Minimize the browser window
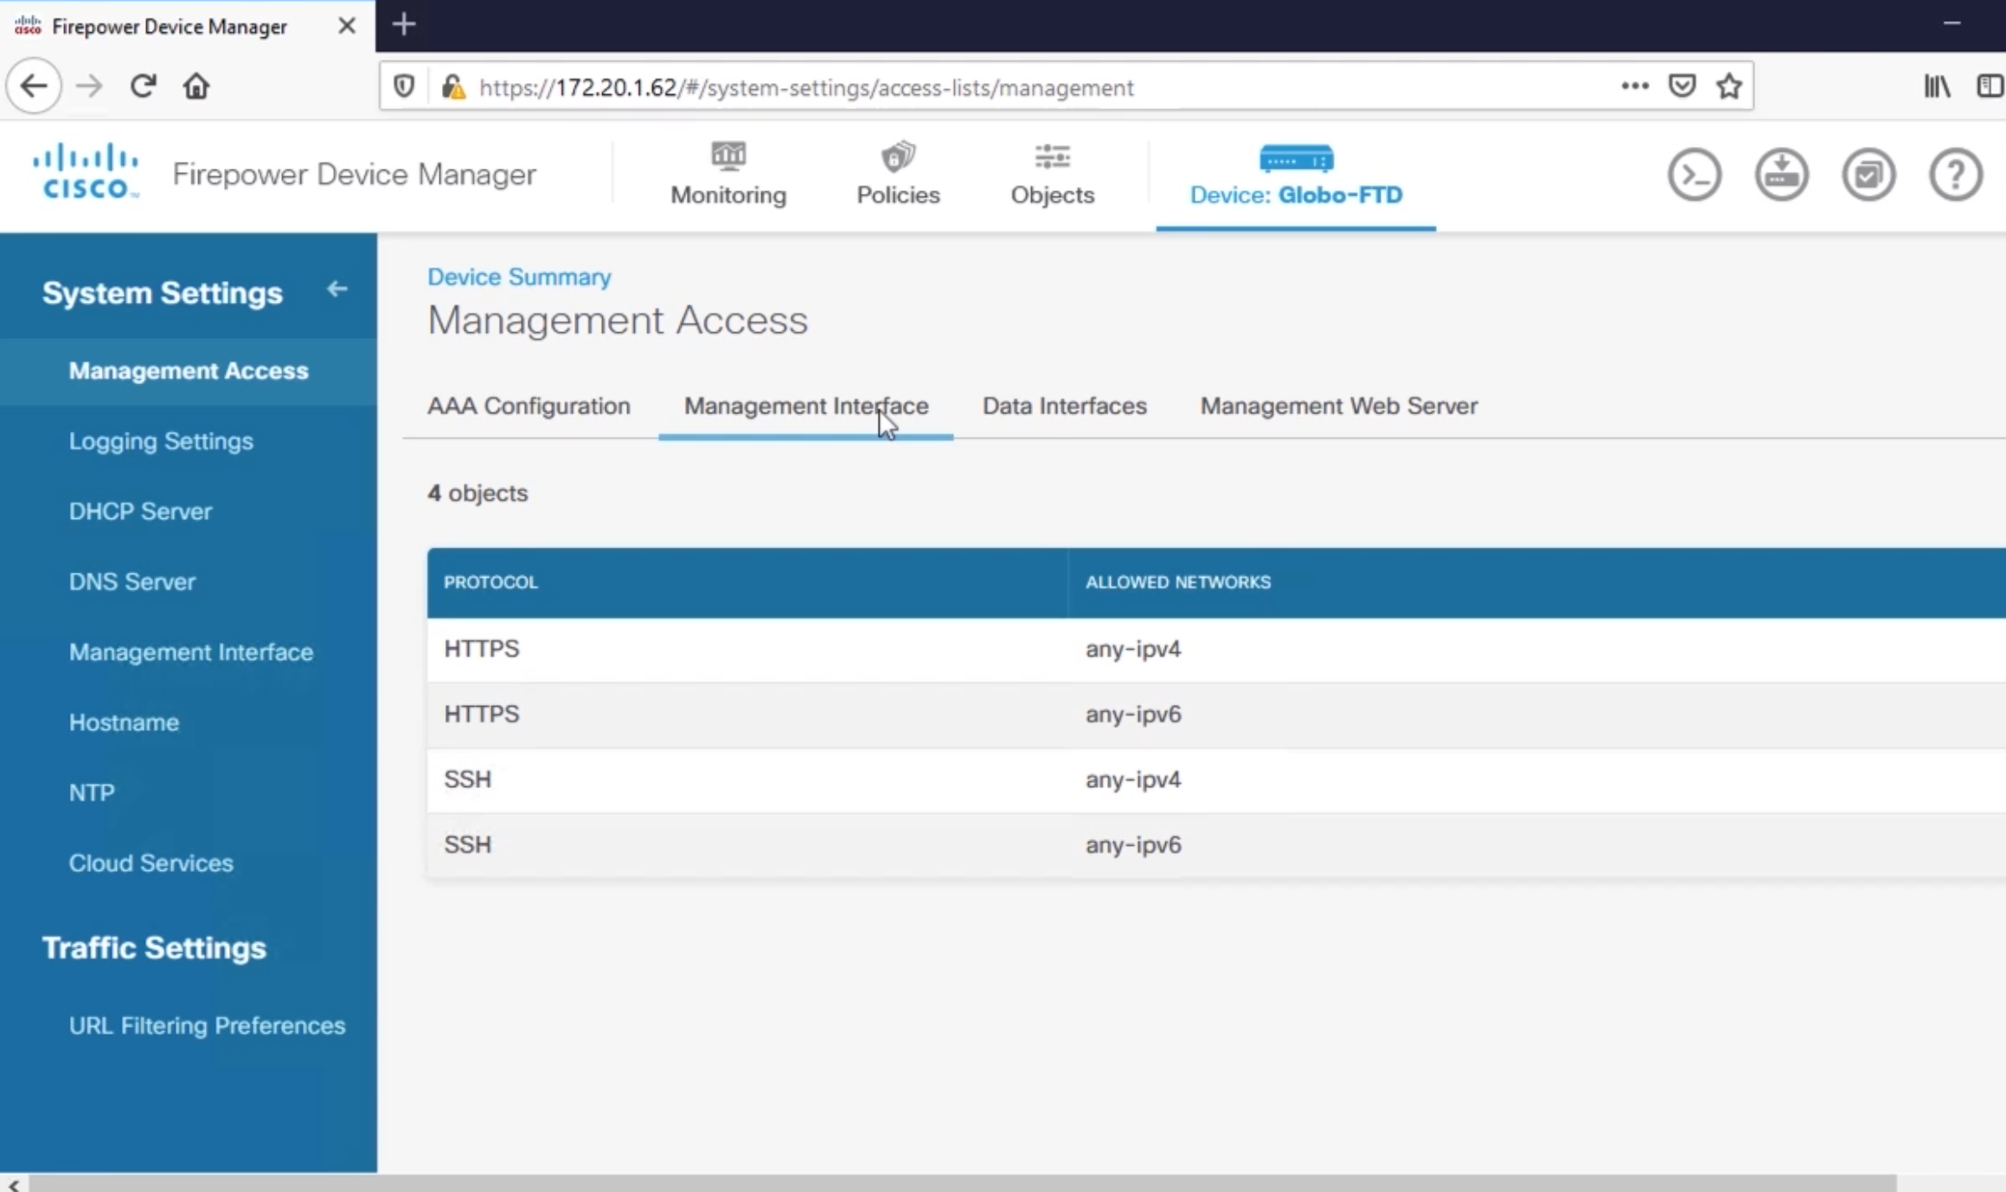Screen dimensions: 2006x1192 coord(1952,23)
